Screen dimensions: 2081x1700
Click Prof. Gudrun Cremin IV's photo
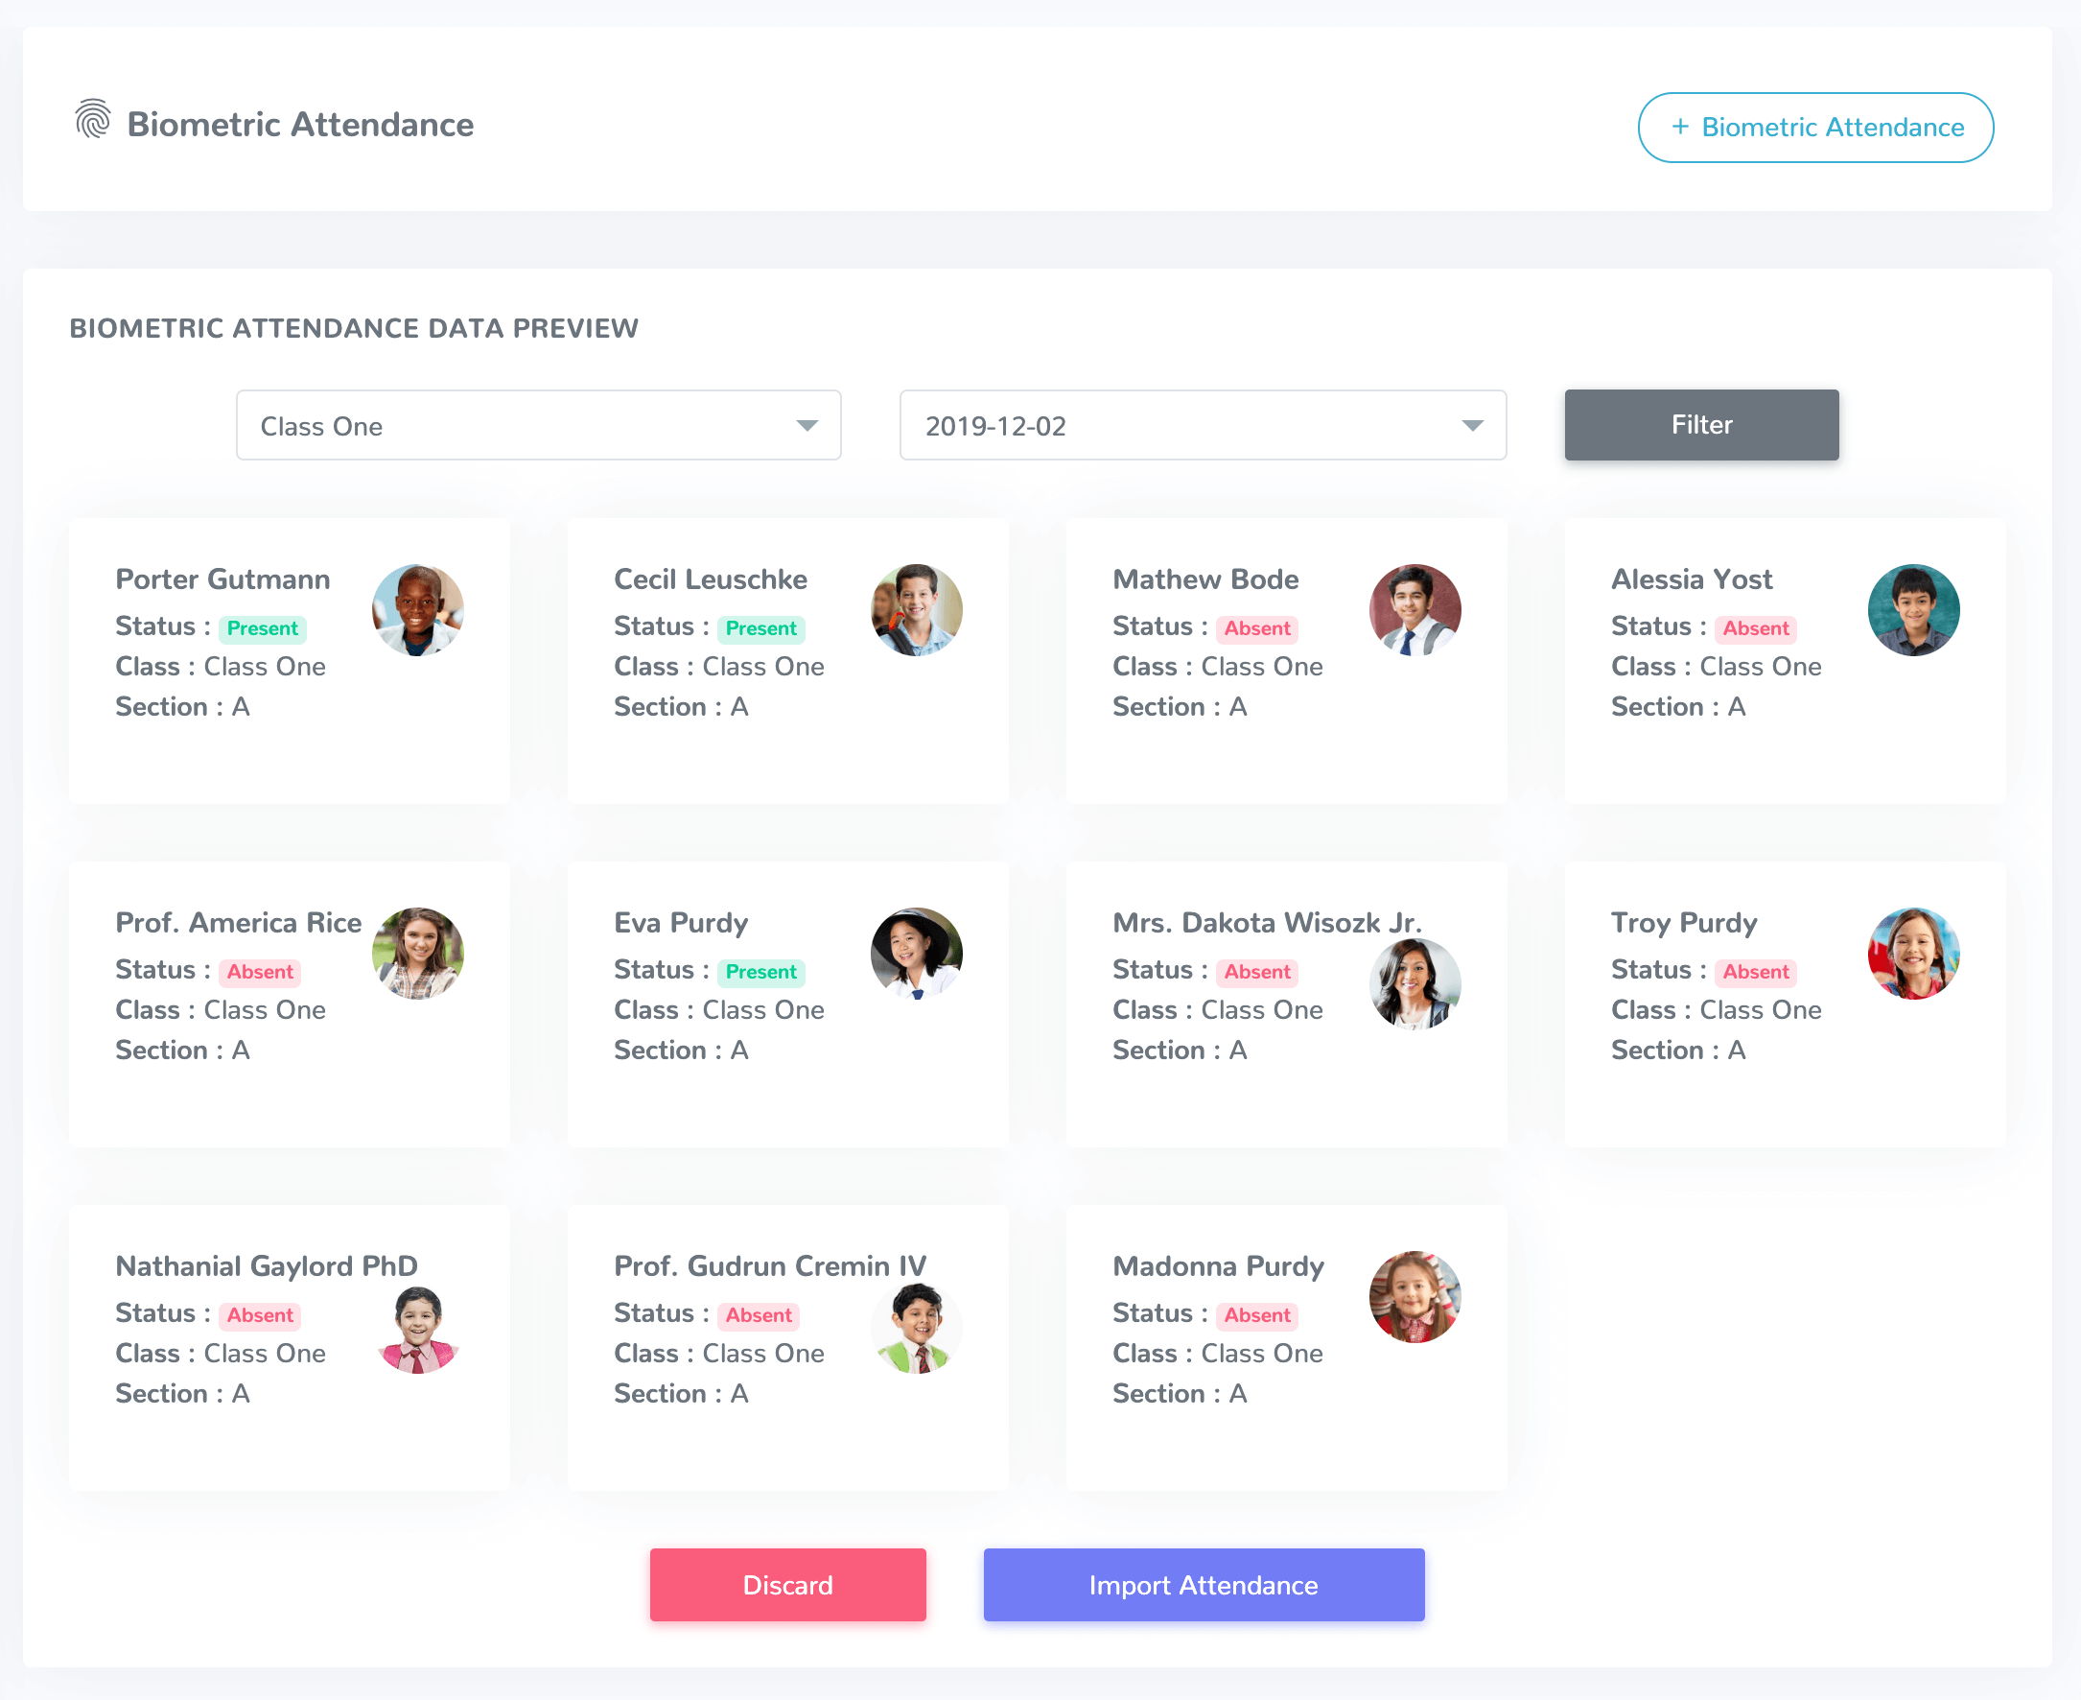(916, 1327)
